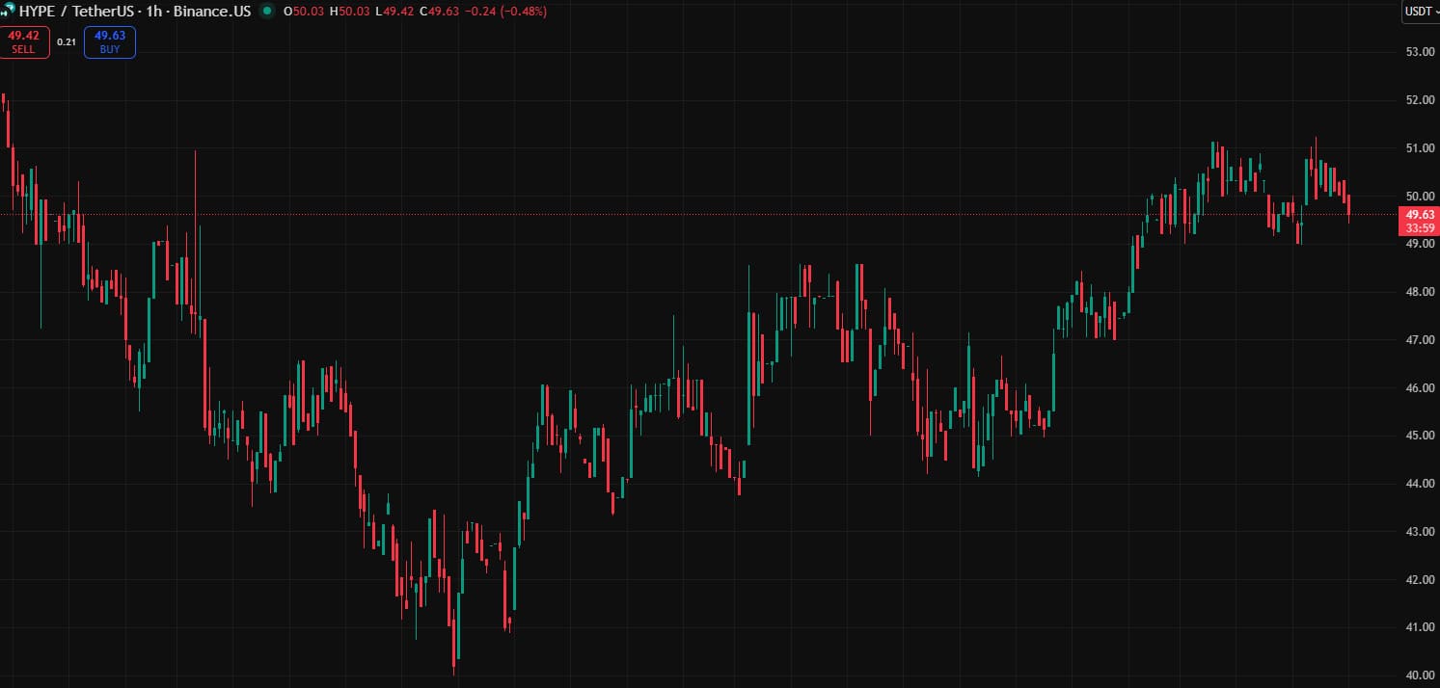This screenshot has height=688, width=1440.
Task: Click the 46.00 price scale label
Action: (1420, 388)
